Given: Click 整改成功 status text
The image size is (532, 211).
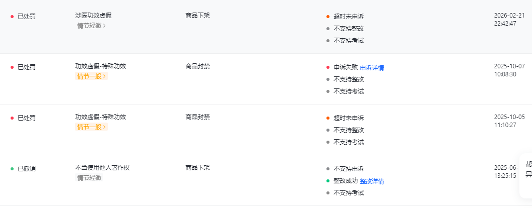Looking at the screenshot, I should (x=346, y=181).
